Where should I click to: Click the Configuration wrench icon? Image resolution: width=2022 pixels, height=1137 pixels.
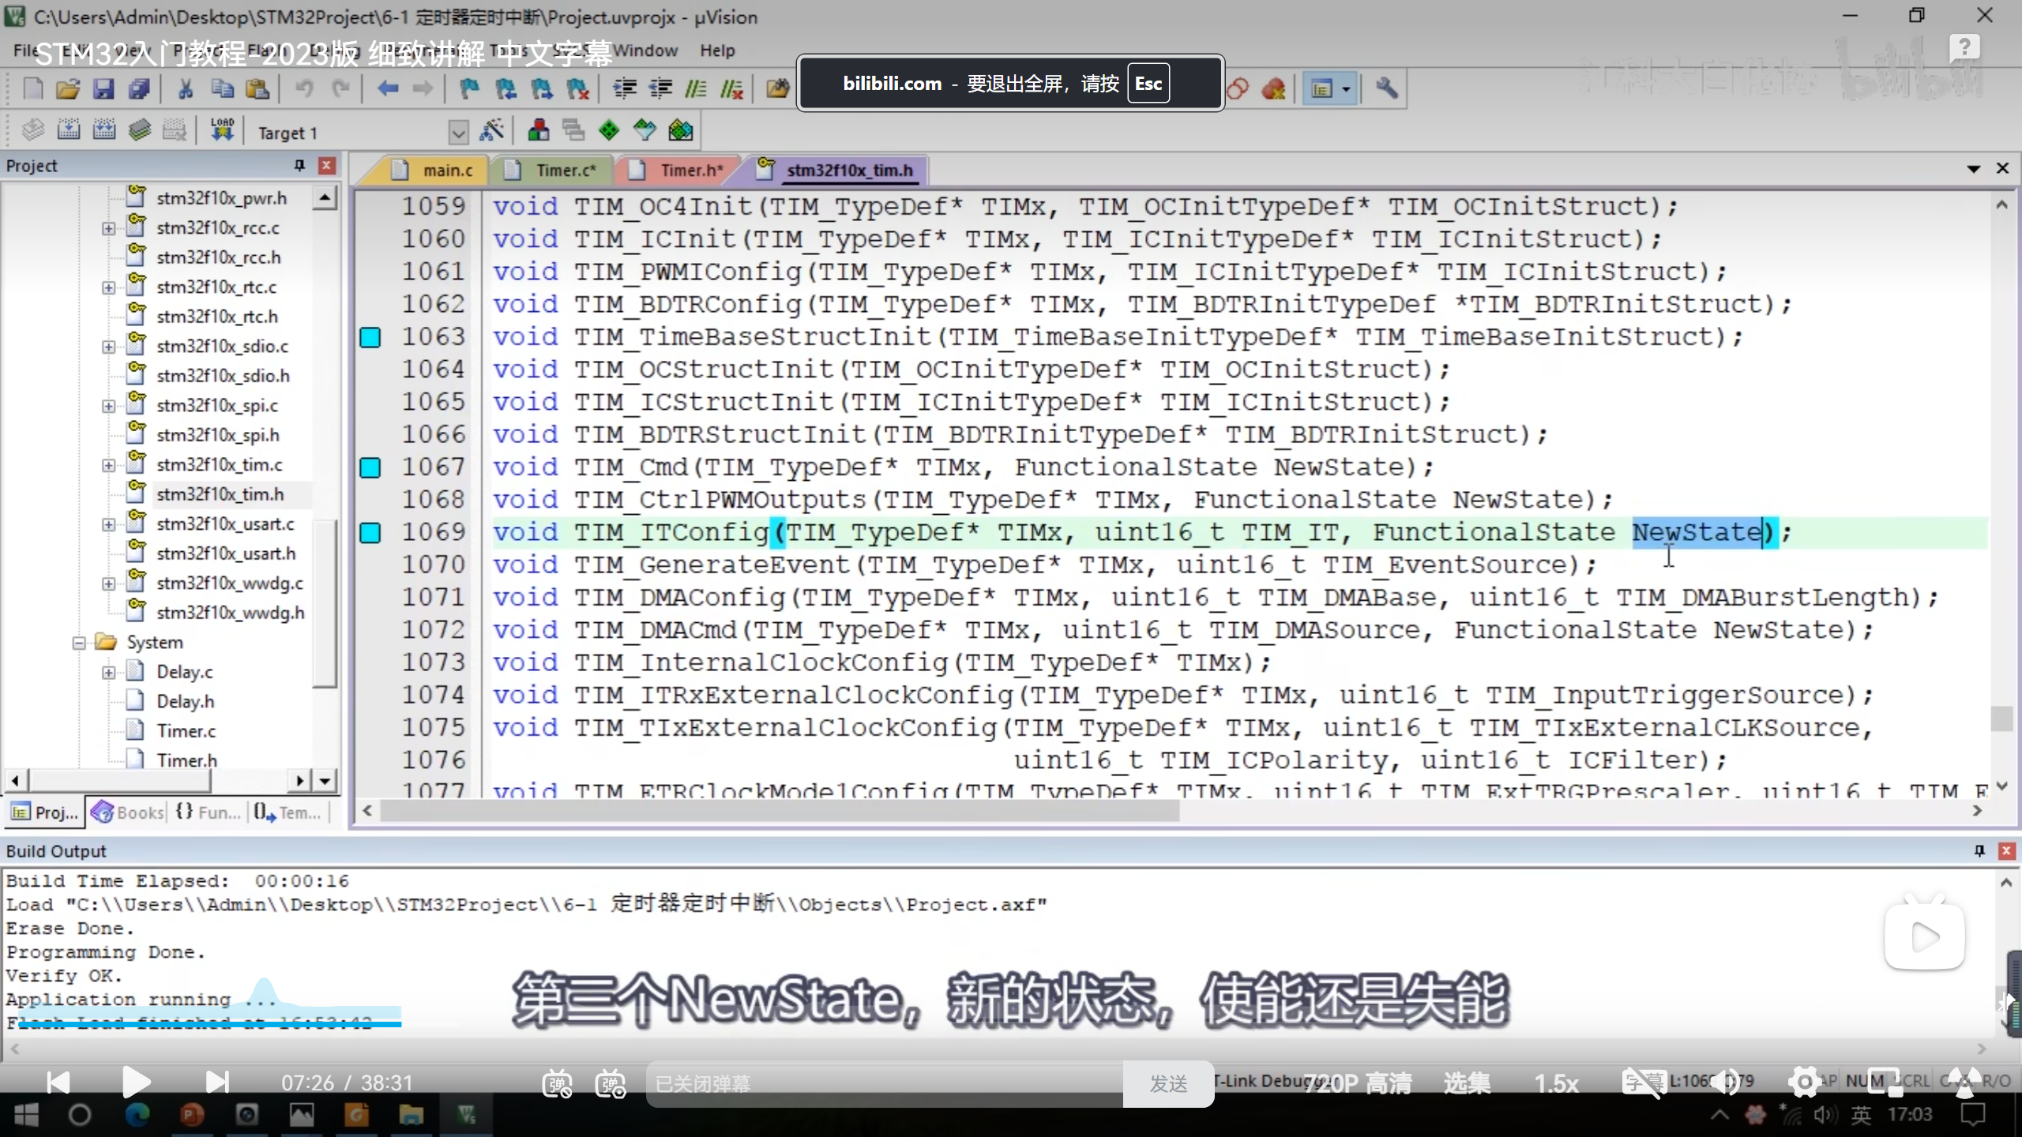click(1386, 88)
